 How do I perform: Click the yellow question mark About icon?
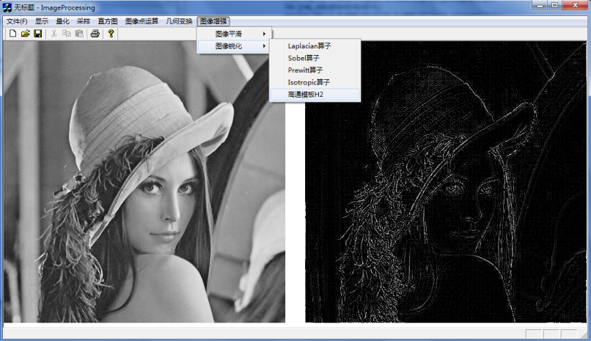click(111, 34)
